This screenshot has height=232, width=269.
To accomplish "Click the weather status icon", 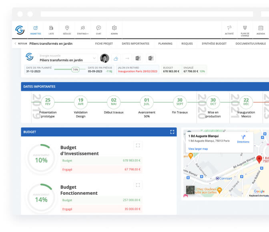I will [115, 58].
